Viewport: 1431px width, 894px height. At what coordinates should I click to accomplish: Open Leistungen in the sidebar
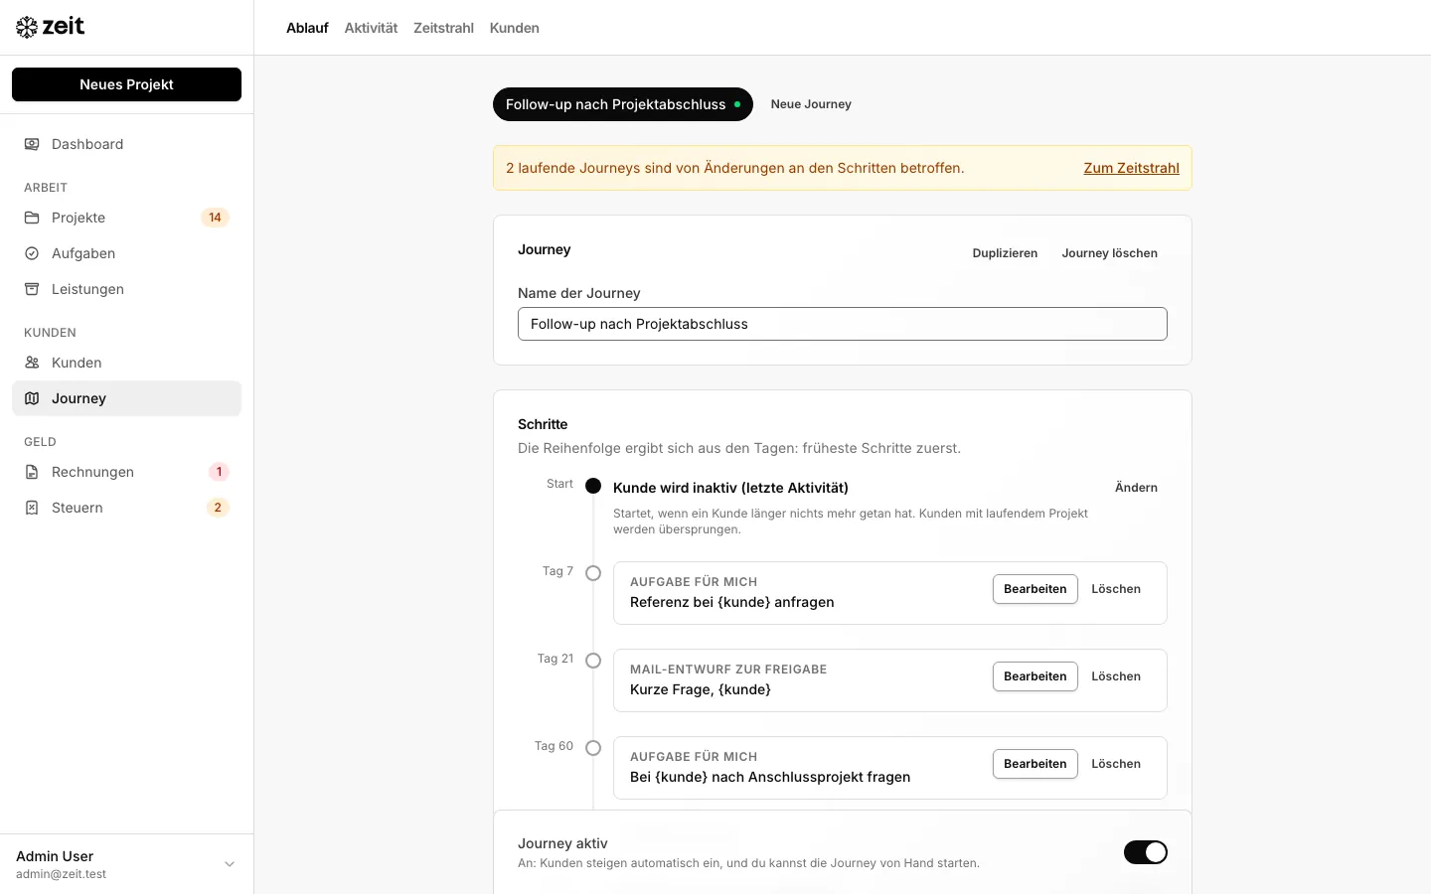(126, 289)
